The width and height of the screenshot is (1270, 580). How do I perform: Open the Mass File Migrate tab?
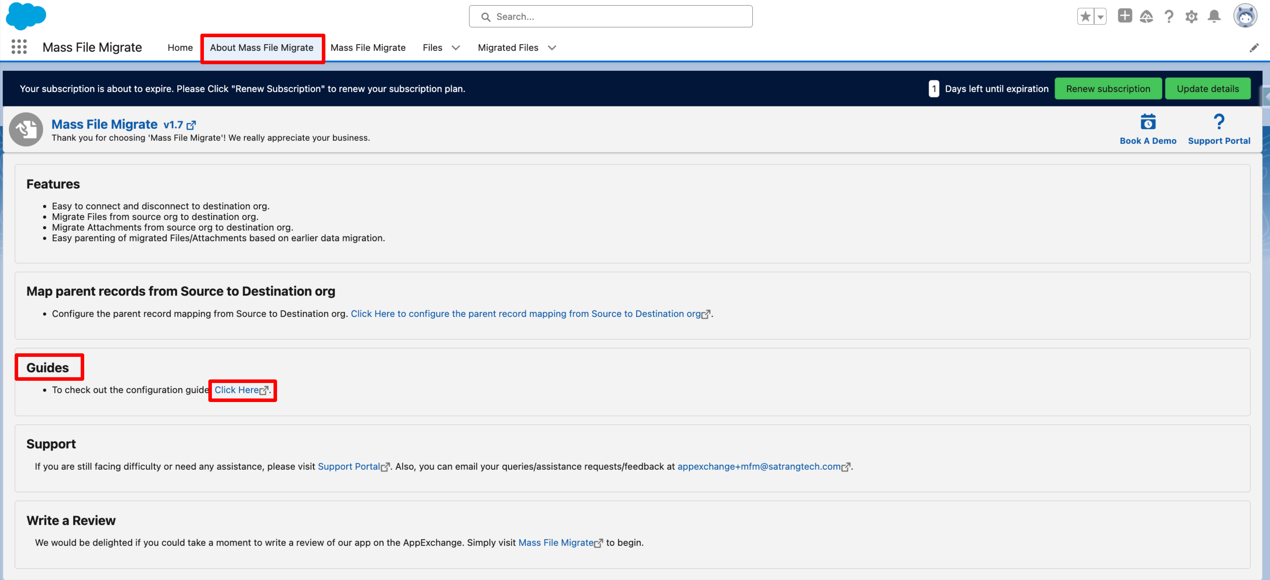click(368, 48)
